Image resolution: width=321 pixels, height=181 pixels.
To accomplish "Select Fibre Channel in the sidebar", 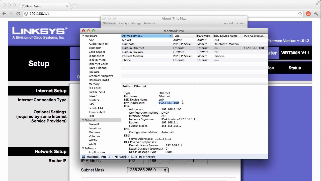I will point(98,68).
